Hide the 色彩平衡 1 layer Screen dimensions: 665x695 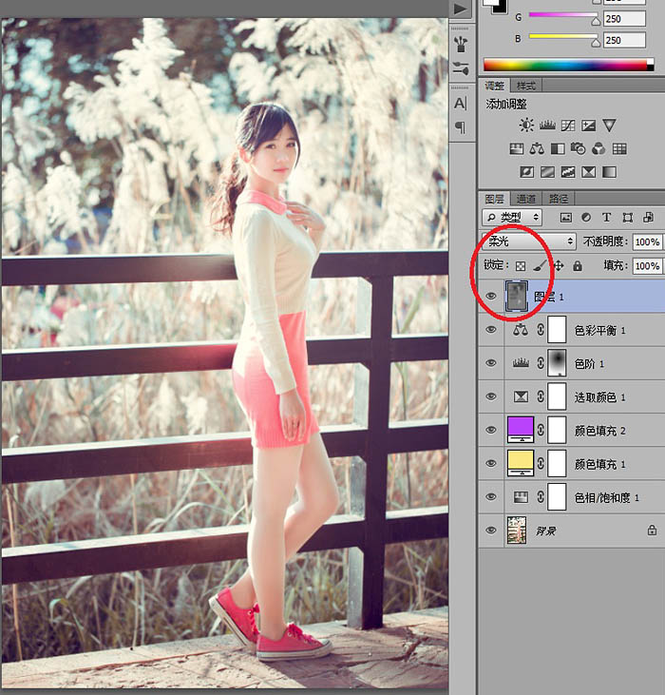pos(491,331)
